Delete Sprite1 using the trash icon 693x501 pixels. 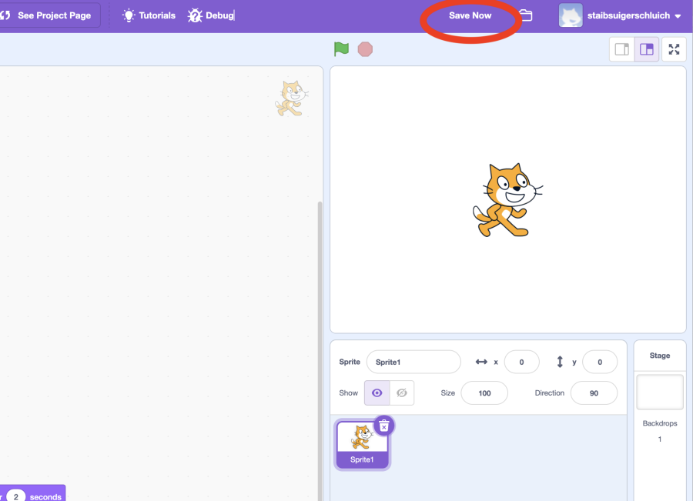coord(383,426)
